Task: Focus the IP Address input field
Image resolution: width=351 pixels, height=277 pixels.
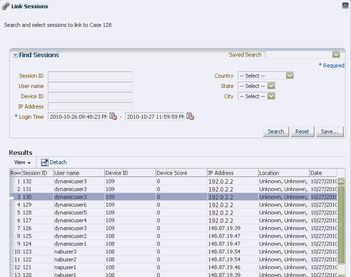Action: pos(90,107)
